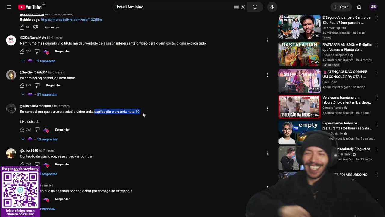Screen dimensions: 385x217
Task: Open options for the @2KraNumaMoto comment
Action: point(267,40)
